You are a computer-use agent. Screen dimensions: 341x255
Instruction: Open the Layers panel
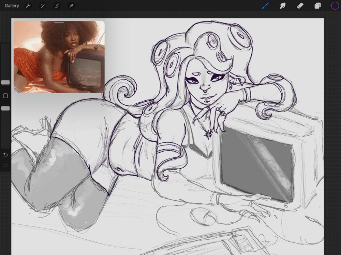tap(317, 6)
